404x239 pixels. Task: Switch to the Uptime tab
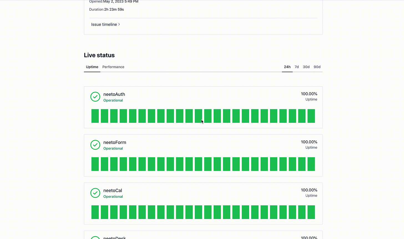[x=92, y=67]
